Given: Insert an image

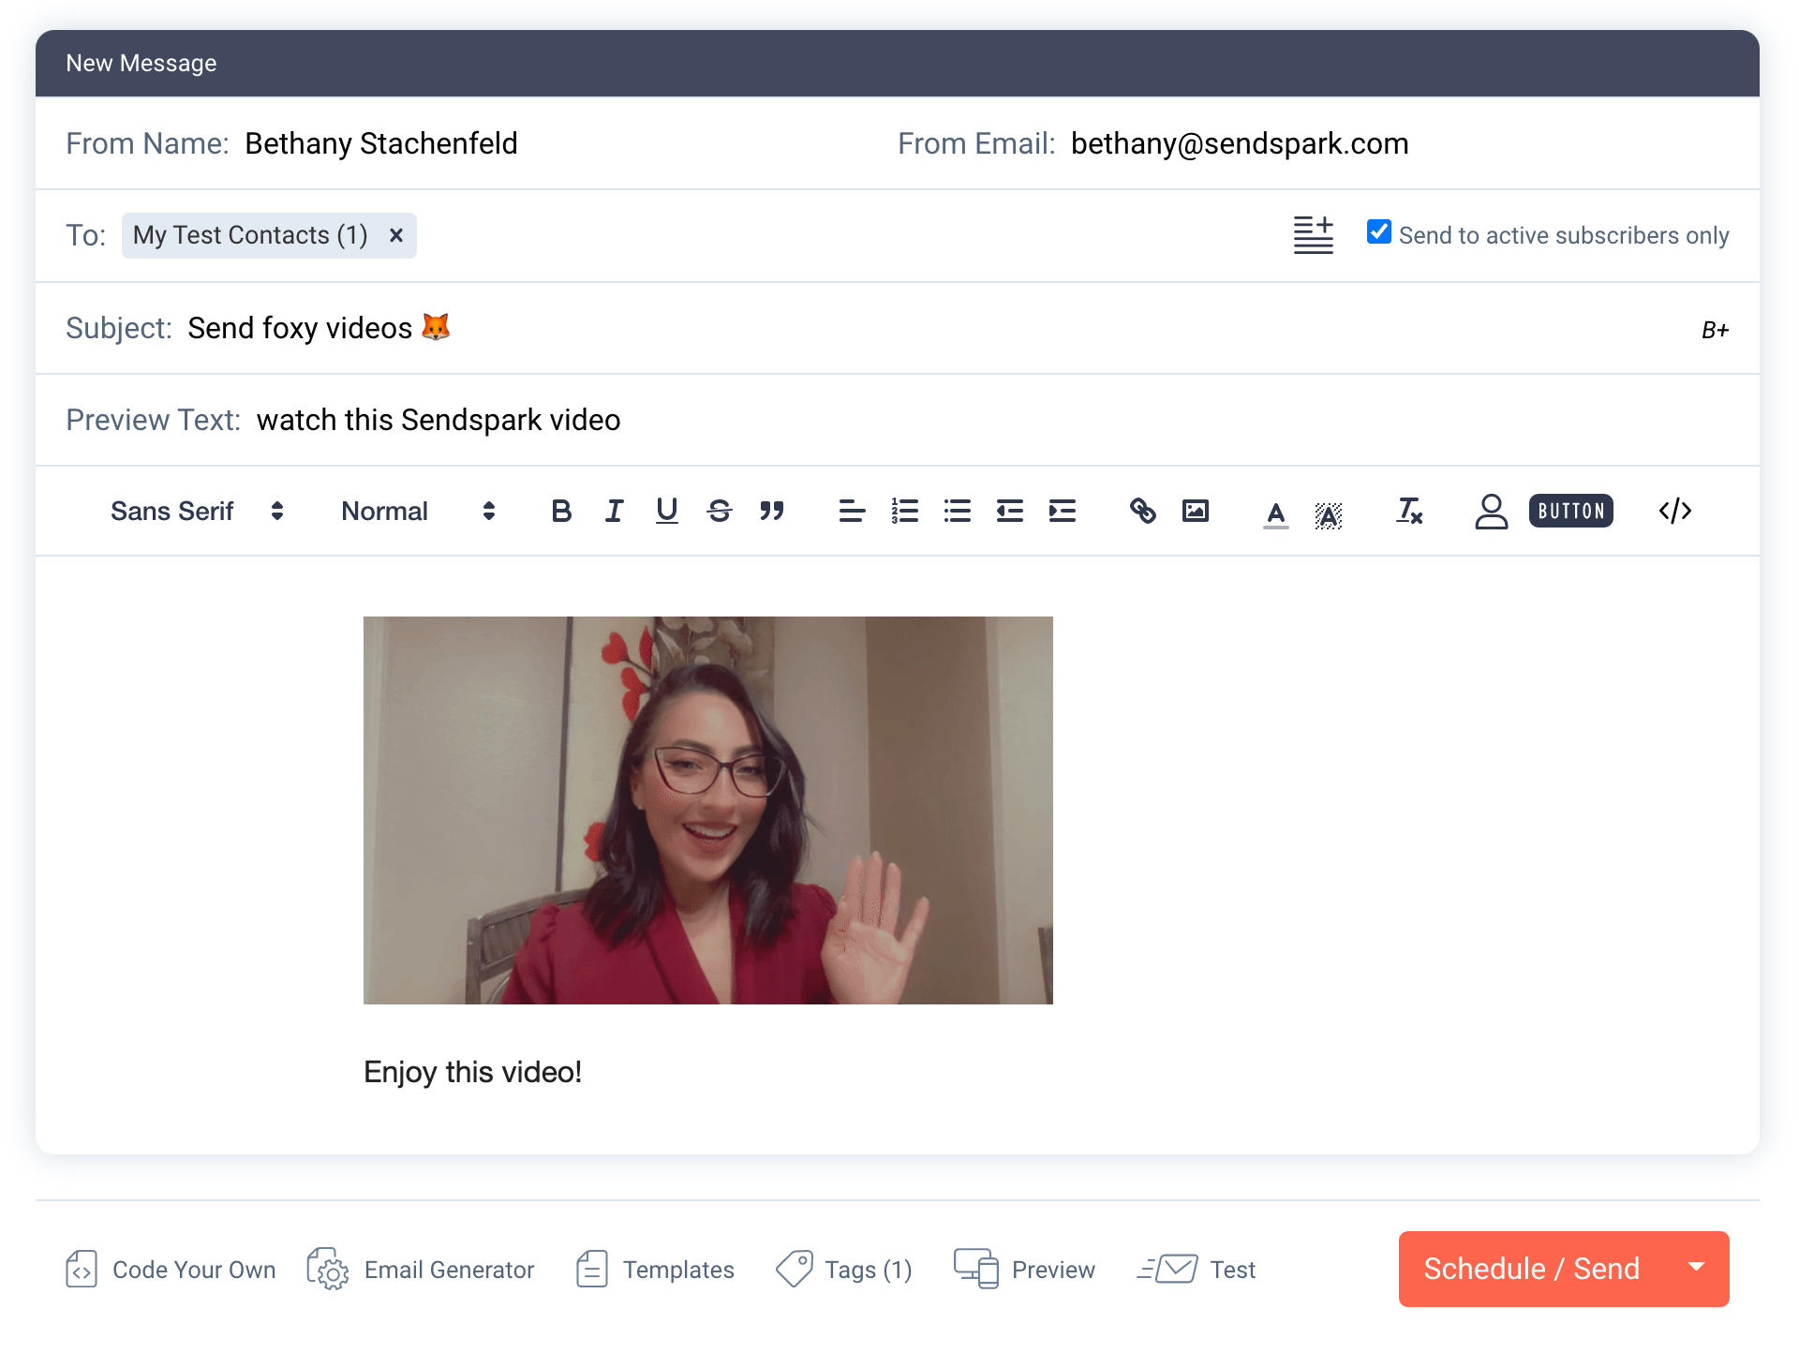Looking at the screenshot, I should pyautogui.click(x=1195, y=511).
